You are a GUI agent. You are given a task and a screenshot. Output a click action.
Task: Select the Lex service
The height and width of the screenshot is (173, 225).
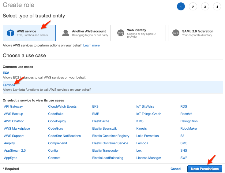point(139,150)
